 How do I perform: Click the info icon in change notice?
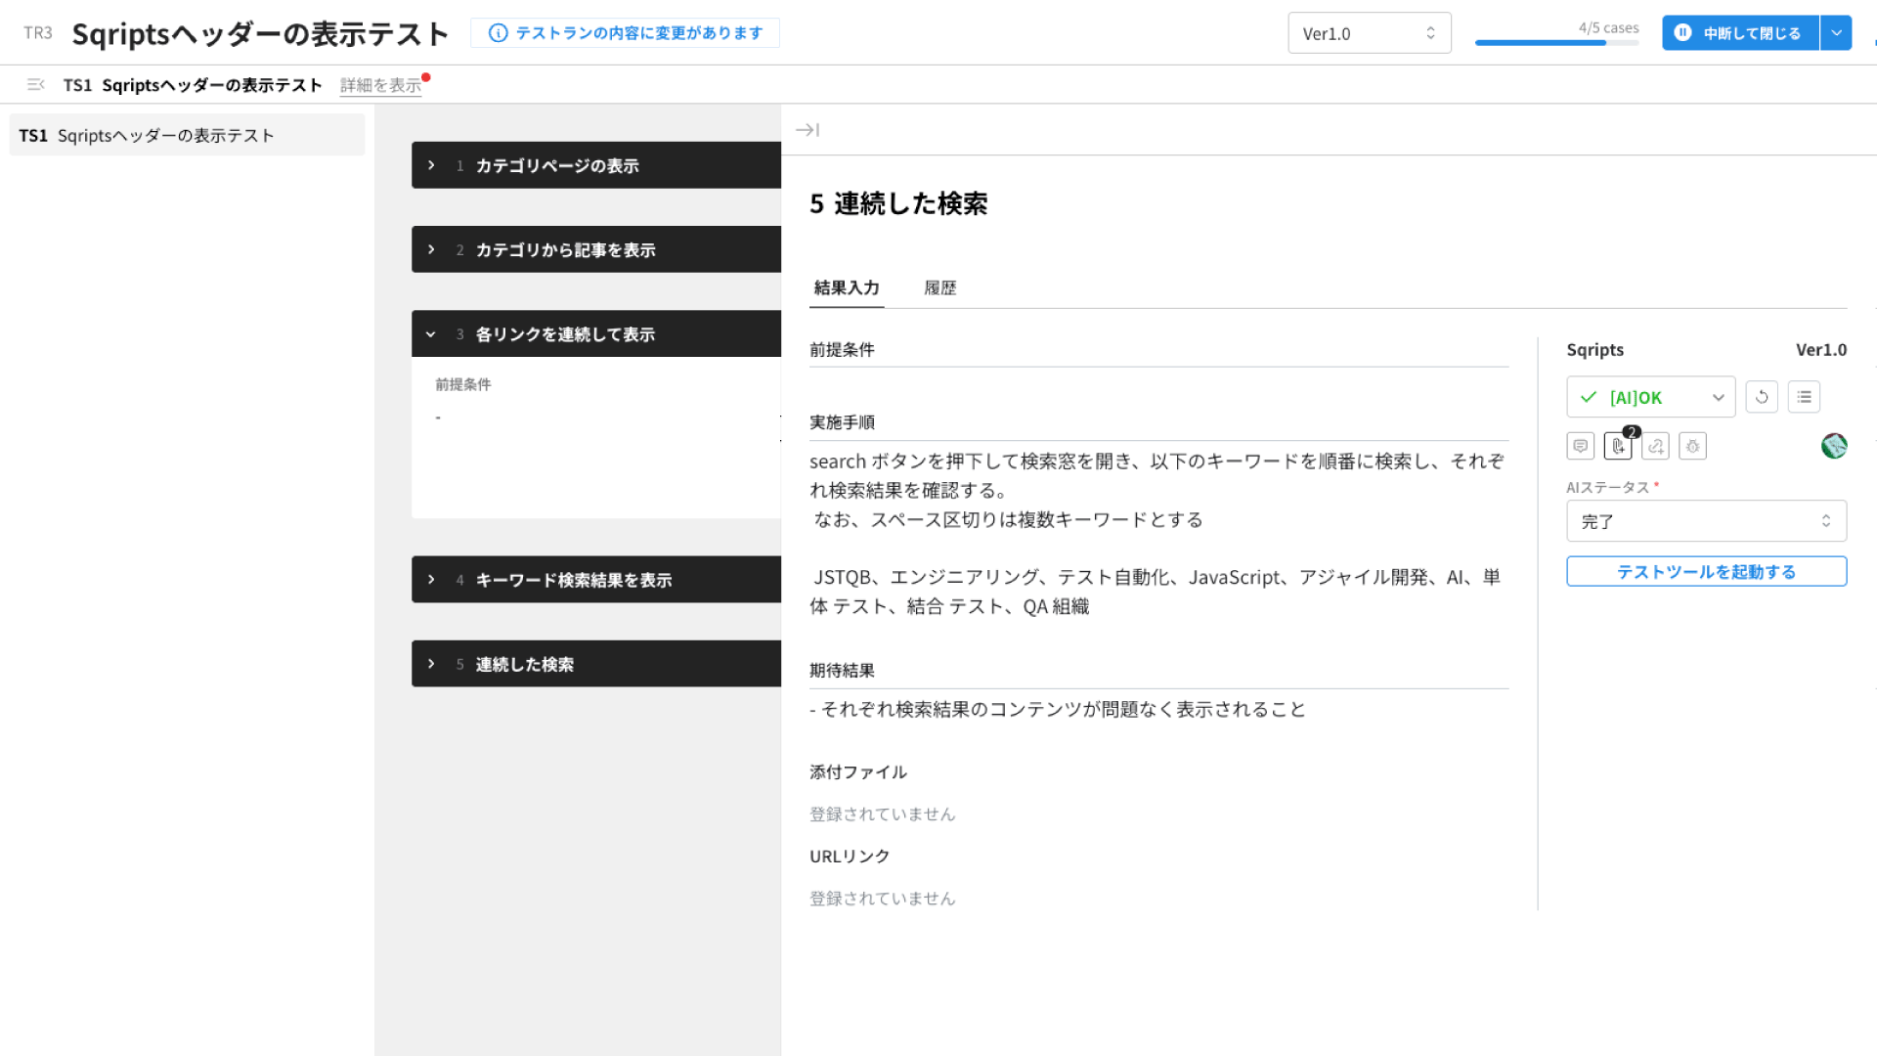point(499,33)
